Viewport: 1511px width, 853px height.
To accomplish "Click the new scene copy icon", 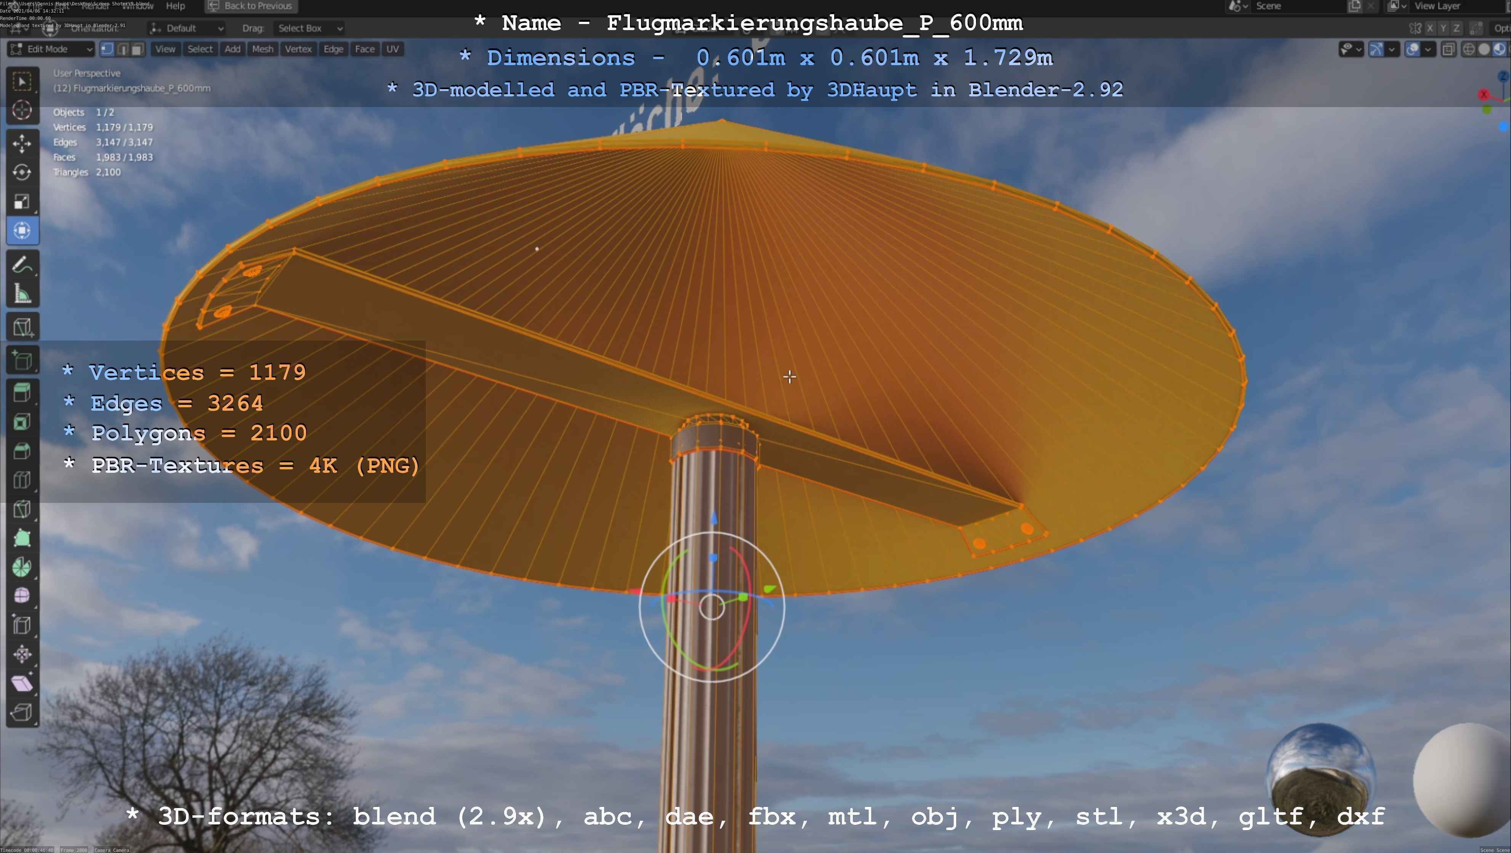I will point(1354,6).
